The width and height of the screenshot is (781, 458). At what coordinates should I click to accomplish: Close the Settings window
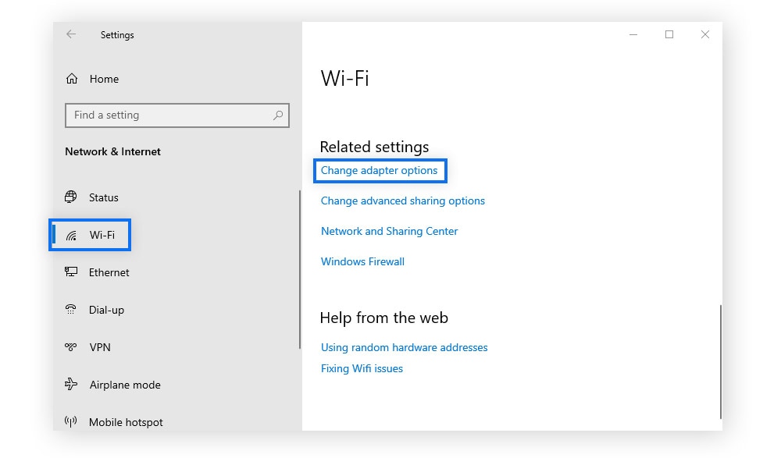pos(704,34)
